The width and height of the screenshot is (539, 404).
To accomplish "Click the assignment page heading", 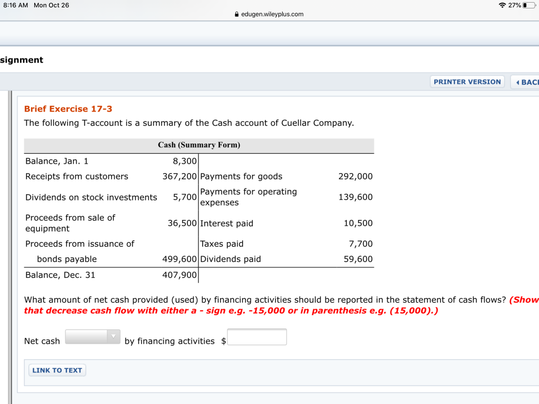I will click(x=21, y=60).
